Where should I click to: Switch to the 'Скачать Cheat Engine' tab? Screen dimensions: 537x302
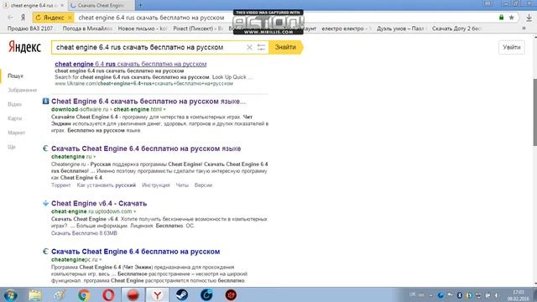tap(101, 6)
